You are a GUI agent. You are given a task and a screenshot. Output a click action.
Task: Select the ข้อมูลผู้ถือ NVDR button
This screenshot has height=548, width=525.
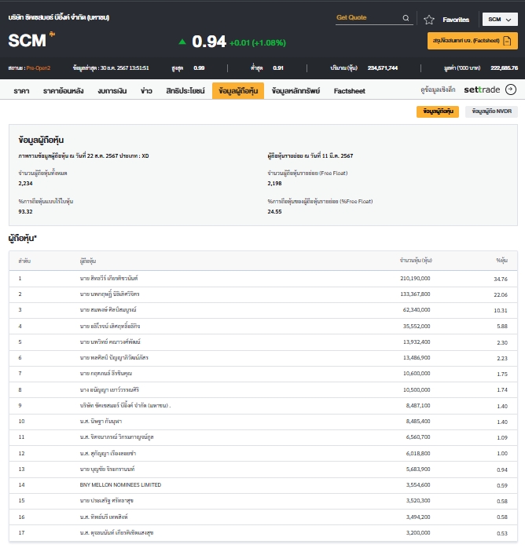[491, 111]
